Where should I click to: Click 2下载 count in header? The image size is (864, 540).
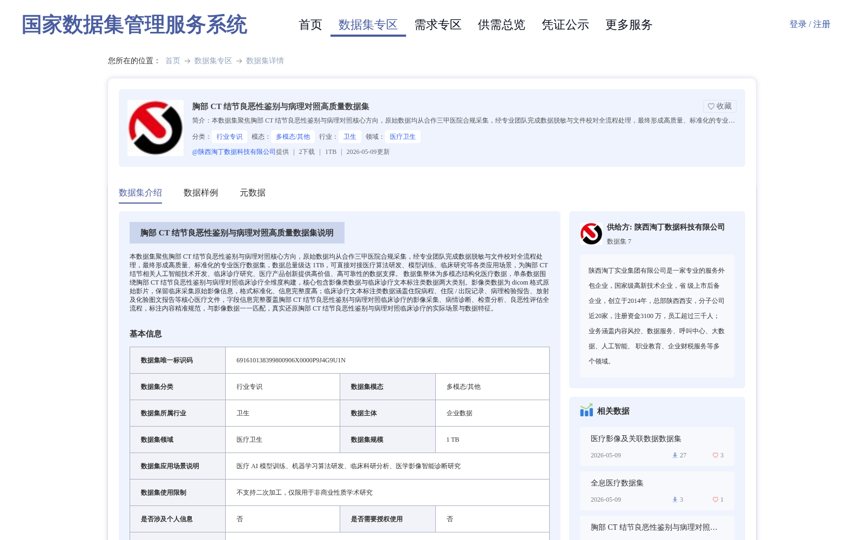click(307, 152)
